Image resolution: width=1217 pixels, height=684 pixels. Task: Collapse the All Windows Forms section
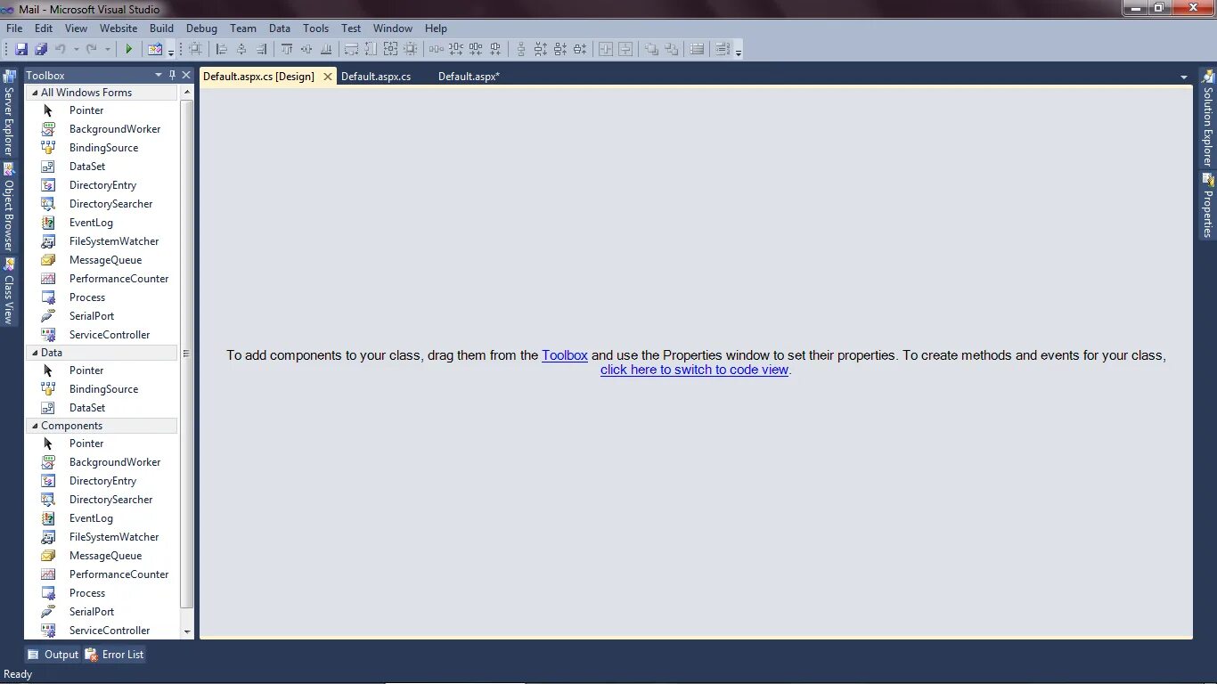pos(35,93)
